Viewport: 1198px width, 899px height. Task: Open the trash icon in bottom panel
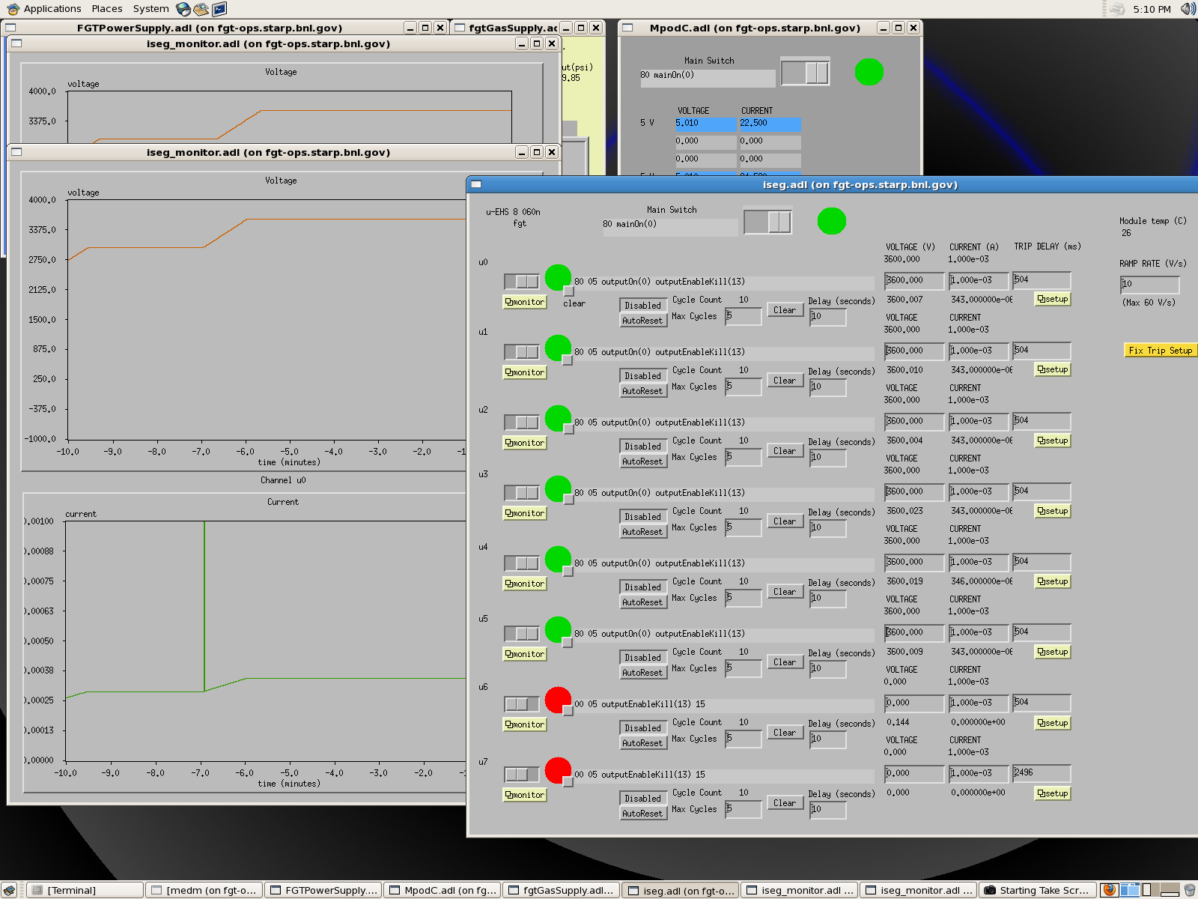1189,890
